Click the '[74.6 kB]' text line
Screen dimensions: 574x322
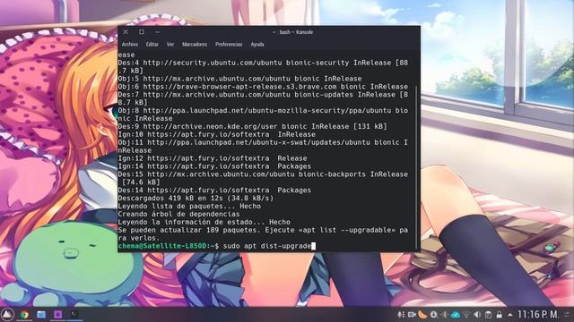point(141,182)
